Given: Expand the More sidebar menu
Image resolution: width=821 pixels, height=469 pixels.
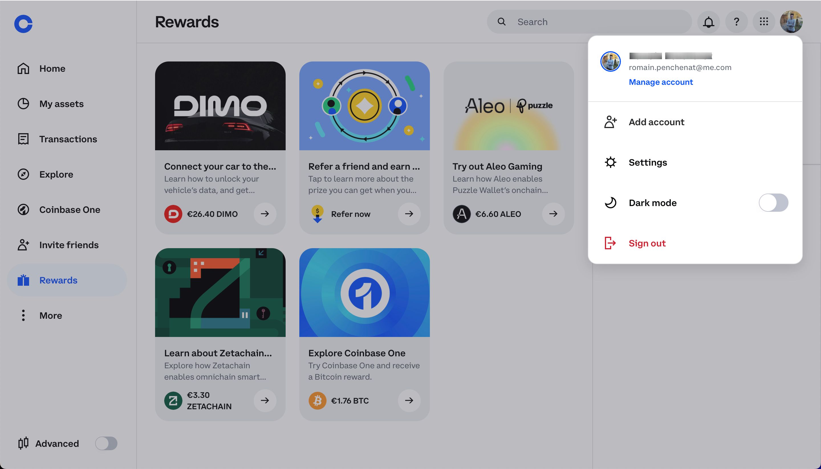Looking at the screenshot, I should [67, 315].
